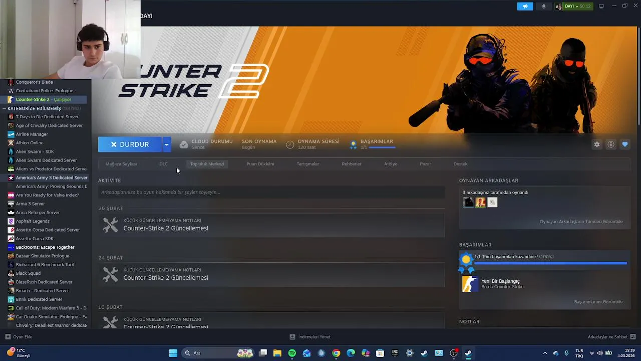This screenshot has height=361, width=641.
Task: Click the activity text input field
Action: 271,192
